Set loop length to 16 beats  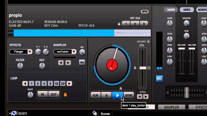[x=56, y=83]
